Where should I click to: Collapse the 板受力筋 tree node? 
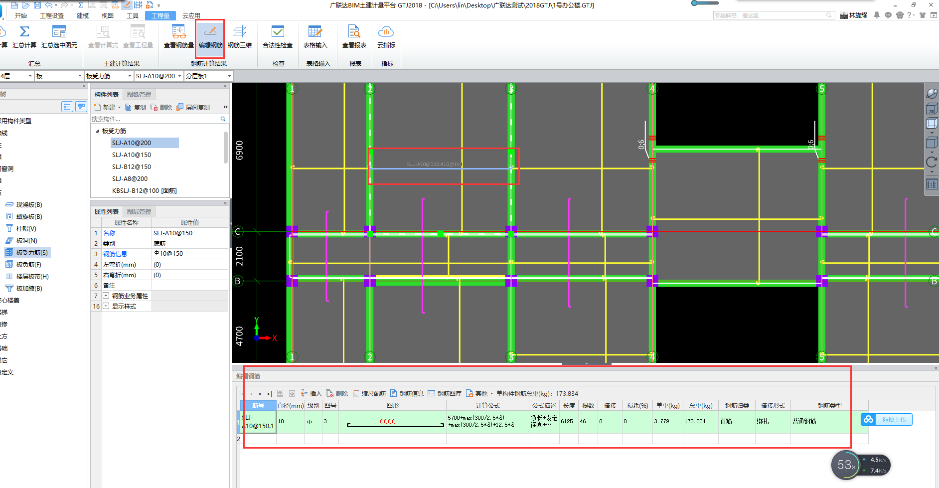(97, 131)
